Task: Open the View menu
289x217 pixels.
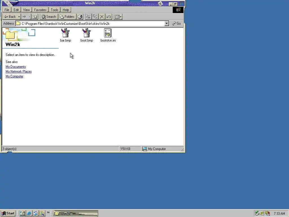Action: coord(26,10)
